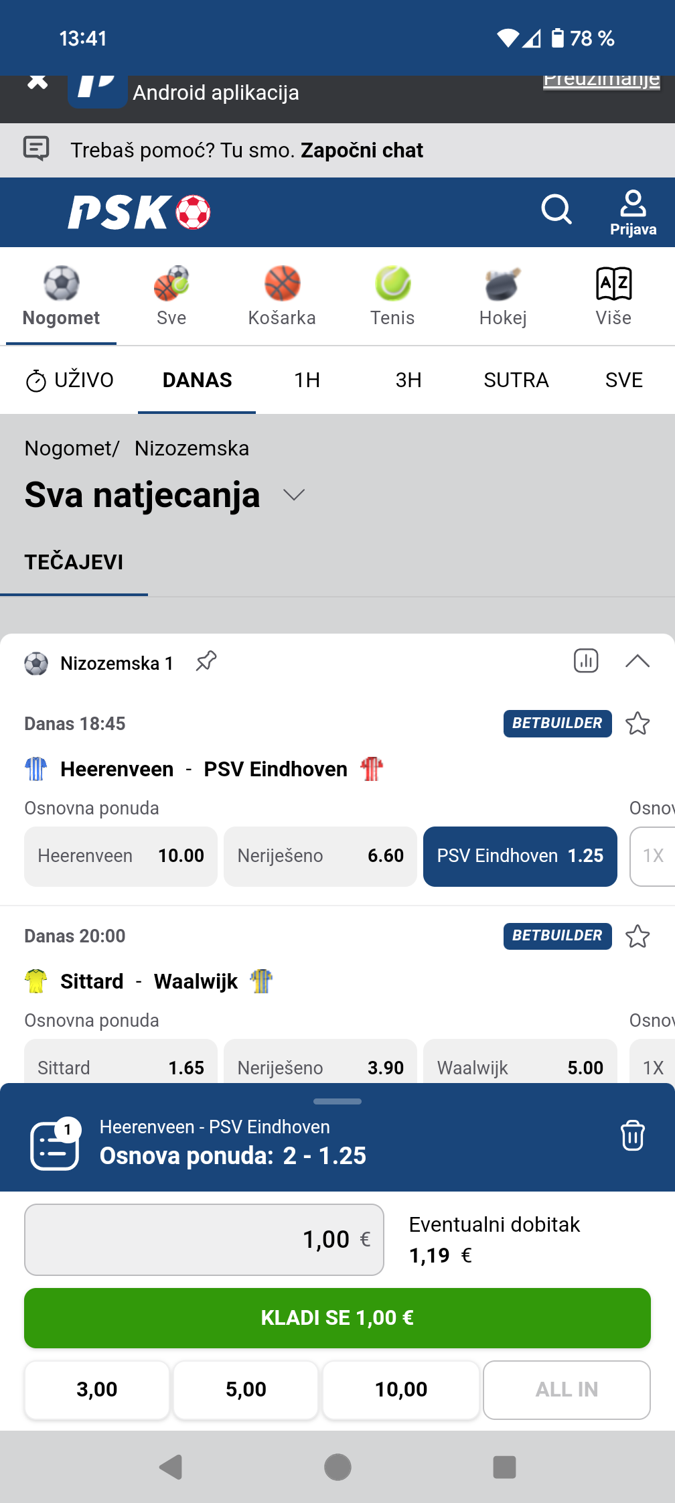675x1503 pixels.
Task: Click the stake amount input field
Action: 204,1239
